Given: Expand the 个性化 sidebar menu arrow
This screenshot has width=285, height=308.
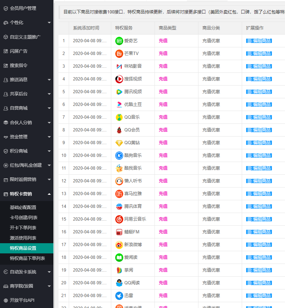Looking at the screenshot, I should [49, 23].
